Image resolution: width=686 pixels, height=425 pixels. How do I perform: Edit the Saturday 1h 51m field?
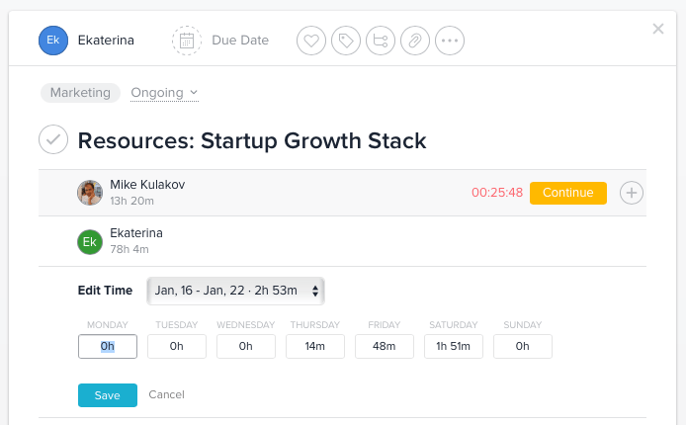(454, 347)
